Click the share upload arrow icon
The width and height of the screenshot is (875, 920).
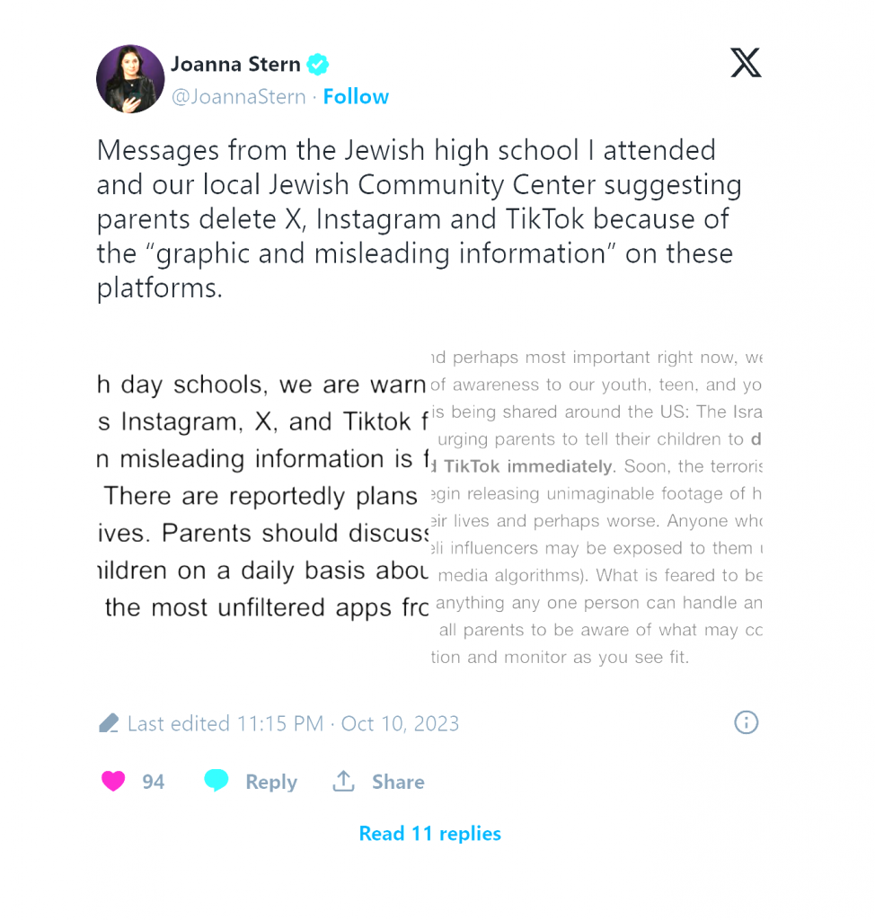click(x=343, y=781)
